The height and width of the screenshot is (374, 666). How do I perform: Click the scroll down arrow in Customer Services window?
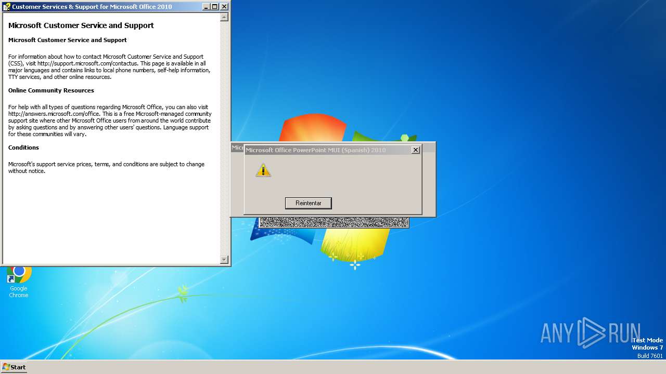tap(224, 259)
